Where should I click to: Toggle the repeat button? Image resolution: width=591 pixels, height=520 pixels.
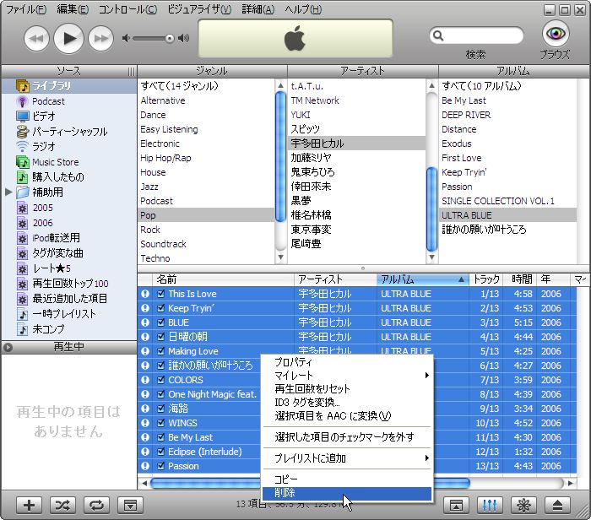(x=96, y=506)
